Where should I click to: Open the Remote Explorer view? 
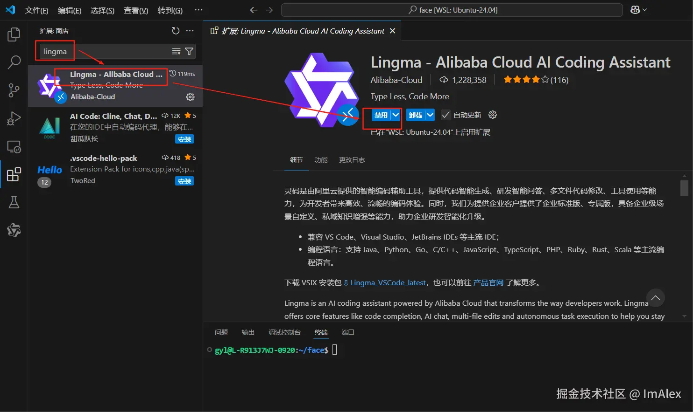coord(14,147)
